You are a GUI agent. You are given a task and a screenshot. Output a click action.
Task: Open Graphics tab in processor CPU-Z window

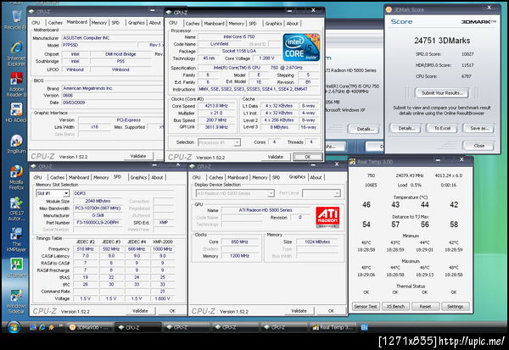[x=273, y=24]
